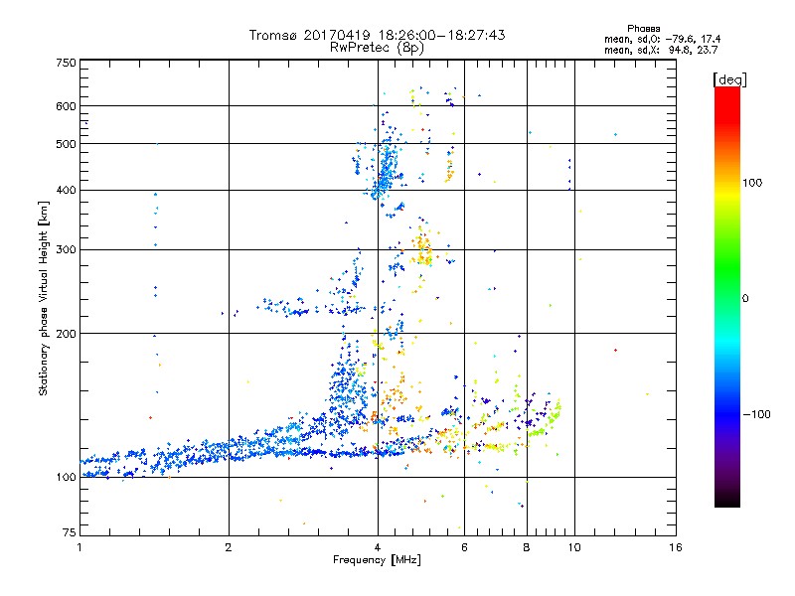Click the colorbar tick label '100'

pyautogui.click(x=752, y=183)
